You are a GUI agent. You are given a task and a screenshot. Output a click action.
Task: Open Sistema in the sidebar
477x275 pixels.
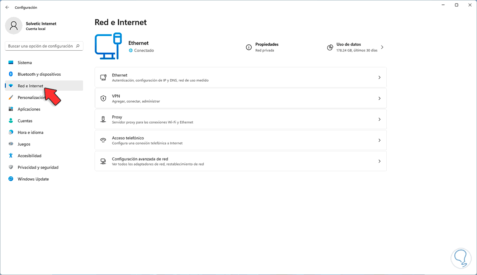44,63
